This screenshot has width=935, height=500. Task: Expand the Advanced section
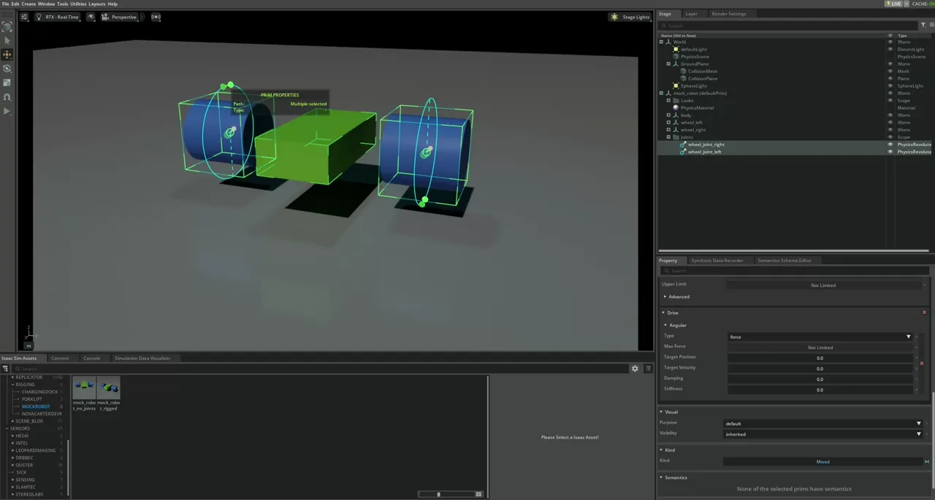point(676,297)
